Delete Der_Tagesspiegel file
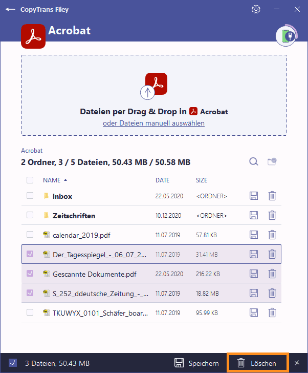Viewport: 308px width, 373px height. point(272,254)
